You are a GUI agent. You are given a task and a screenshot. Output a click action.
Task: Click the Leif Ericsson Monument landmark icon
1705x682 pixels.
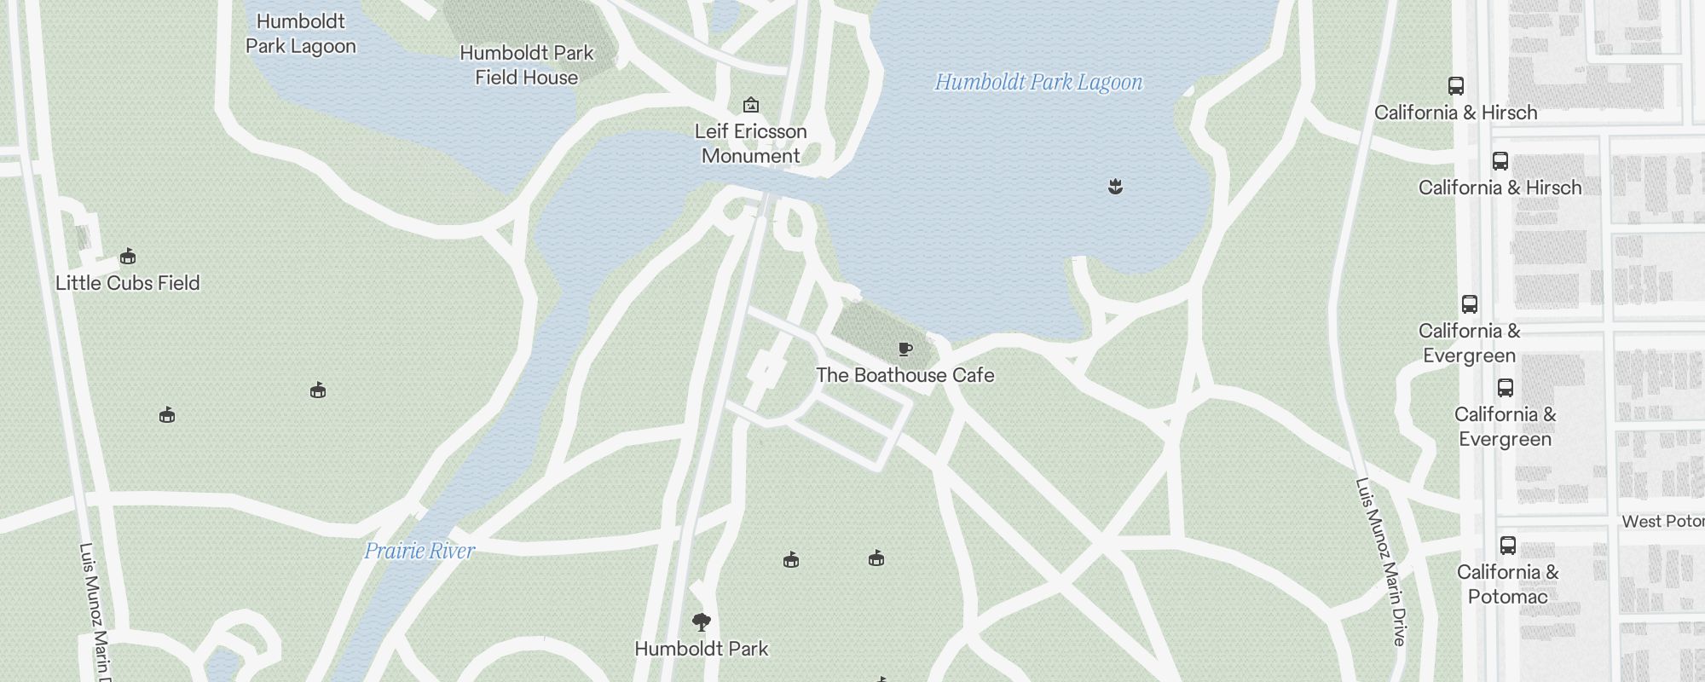point(751,105)
